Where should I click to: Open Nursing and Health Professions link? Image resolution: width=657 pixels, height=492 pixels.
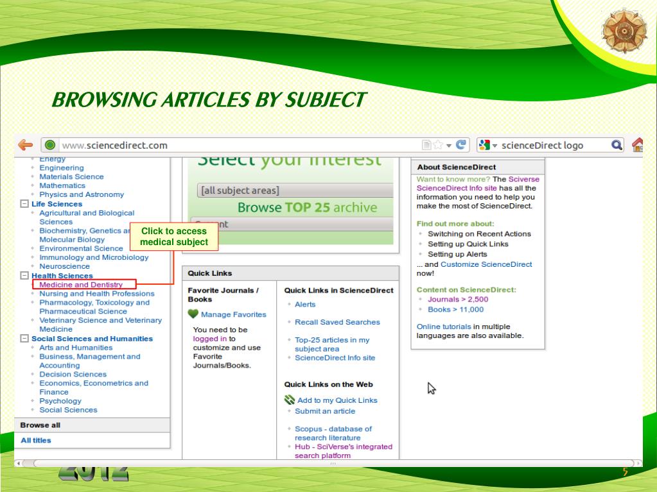97,294
